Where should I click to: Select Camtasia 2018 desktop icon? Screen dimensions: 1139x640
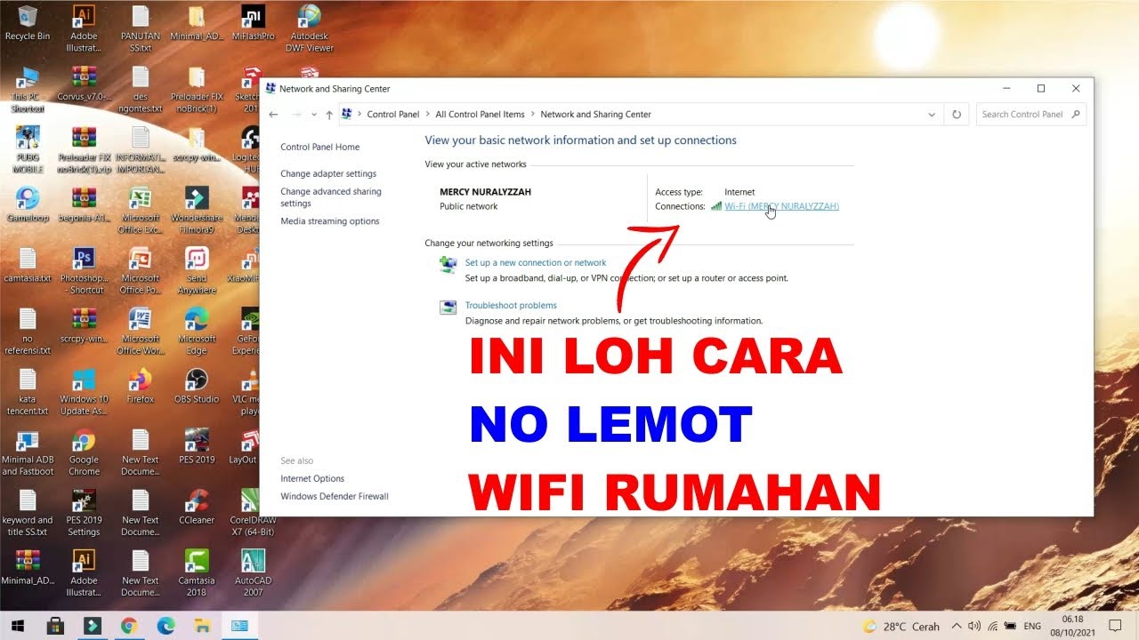[x=197, y=572]
